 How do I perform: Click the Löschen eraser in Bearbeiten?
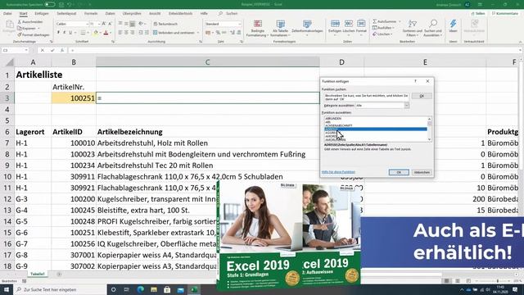382,34
